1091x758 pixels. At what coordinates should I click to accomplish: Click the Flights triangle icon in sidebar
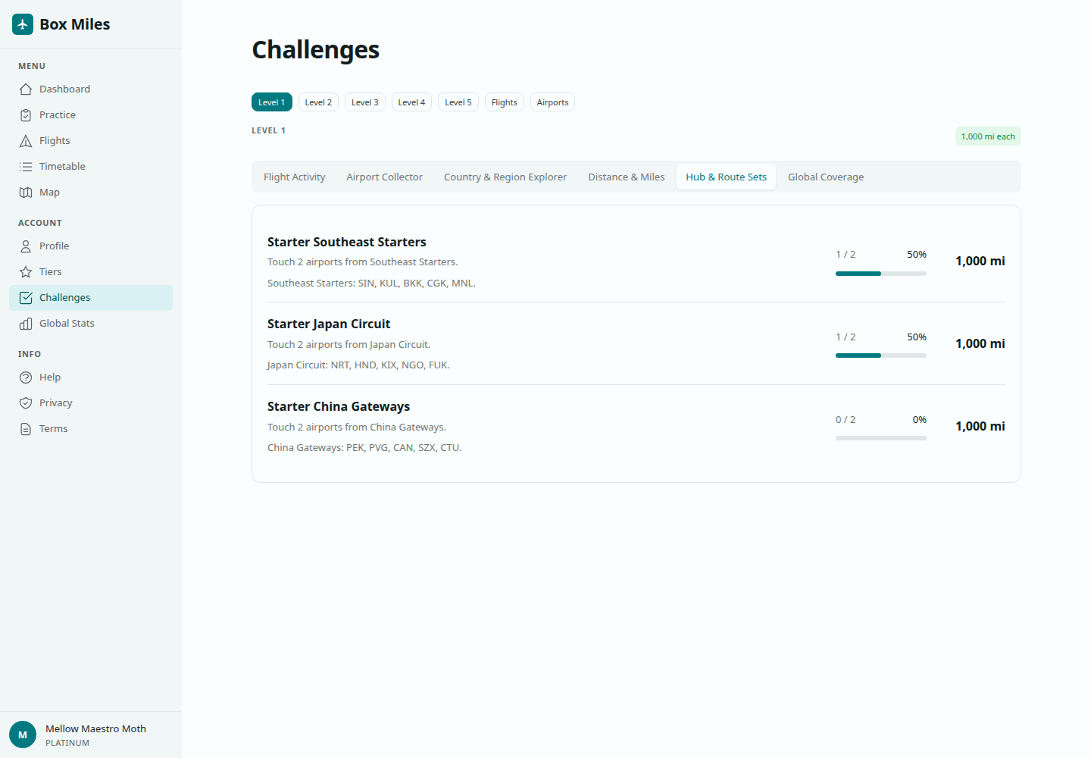pyautogui.click(x=26, y=141)
